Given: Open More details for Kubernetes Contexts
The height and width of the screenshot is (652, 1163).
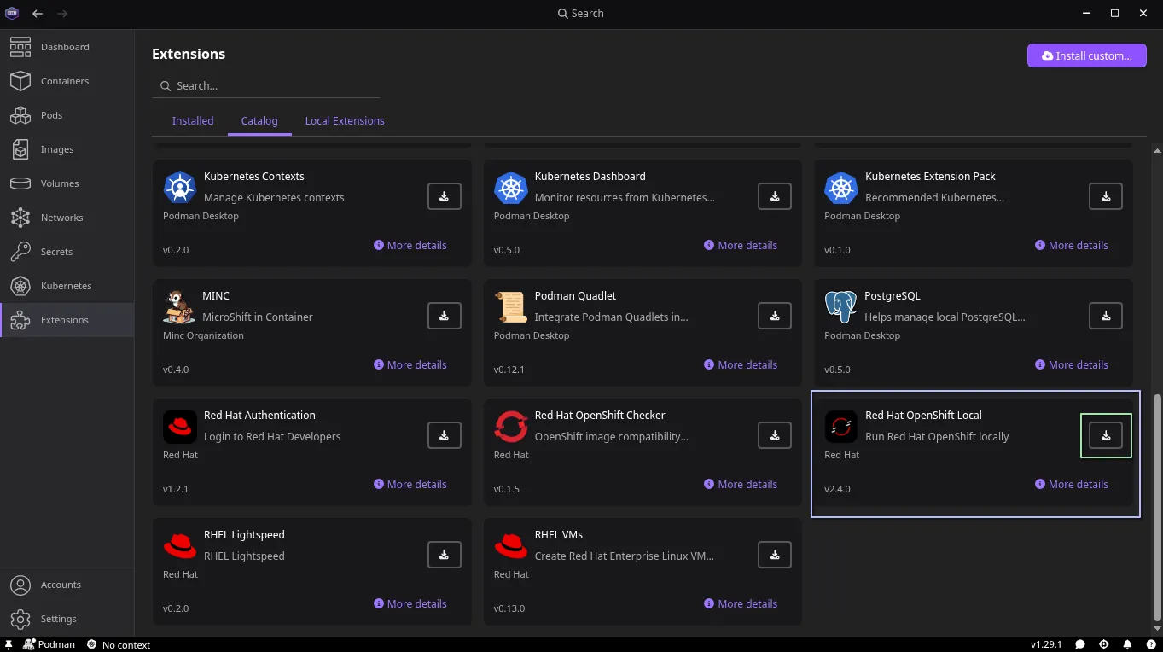Looking at the screenshot, I should (410, 245).
